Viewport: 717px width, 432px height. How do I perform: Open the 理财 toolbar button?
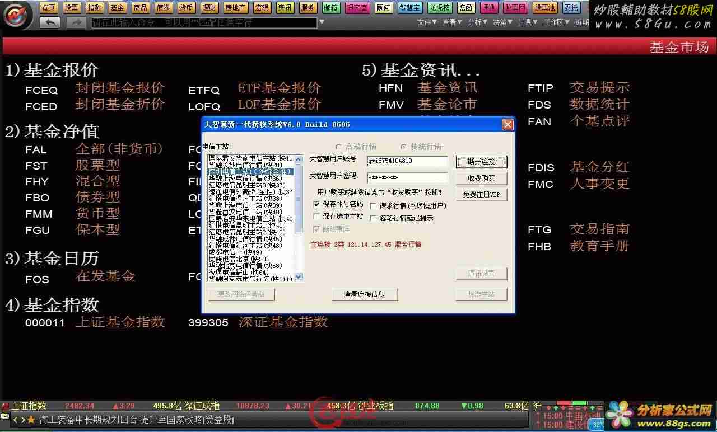coord(209,8)
